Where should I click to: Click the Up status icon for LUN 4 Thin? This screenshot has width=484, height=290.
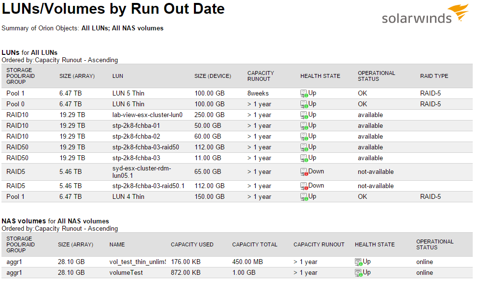pos(304,197)
